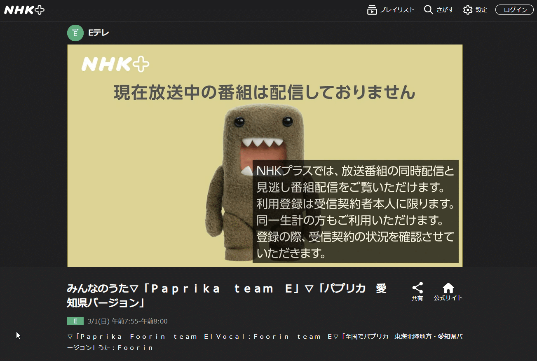Screen dimensions: 537x361
Task: Open さがす search
Action: click(445, 10)
